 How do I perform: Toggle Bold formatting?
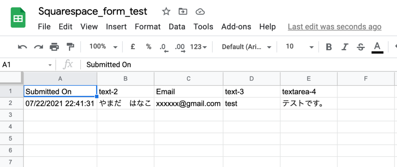(x=329, y=47)
